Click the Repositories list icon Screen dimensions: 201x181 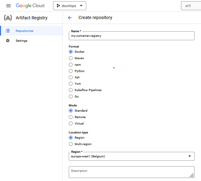(8, 31)
